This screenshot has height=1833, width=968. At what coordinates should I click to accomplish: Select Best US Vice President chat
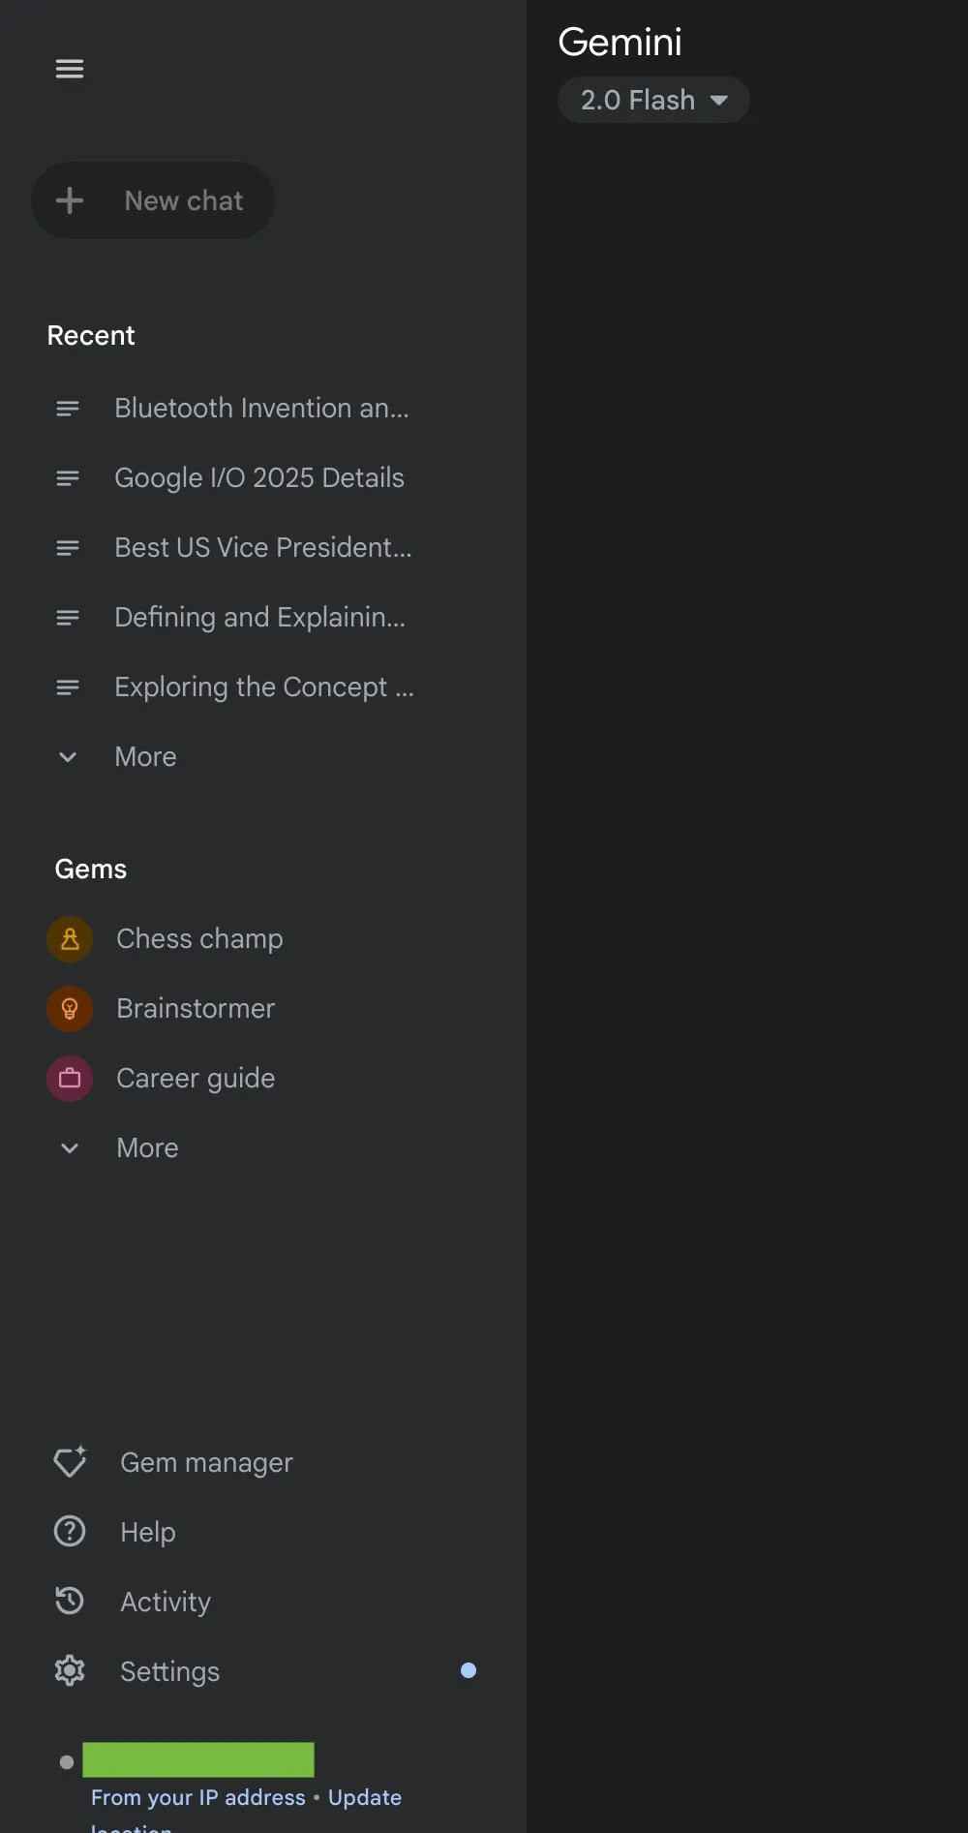pos(263,547)
